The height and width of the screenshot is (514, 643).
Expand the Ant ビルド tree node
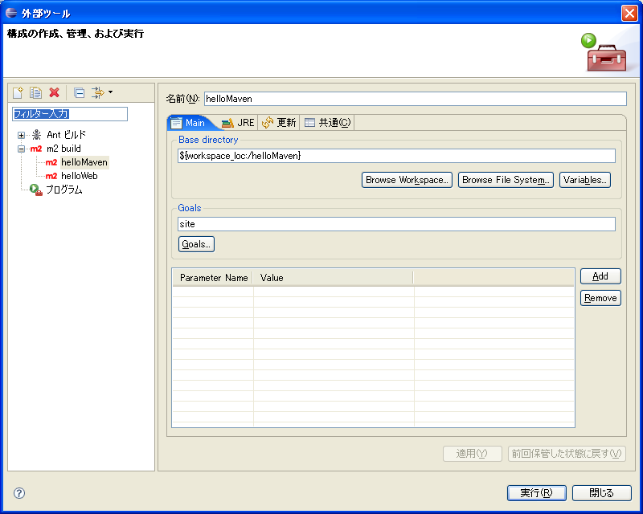click(x=21, y=135)
